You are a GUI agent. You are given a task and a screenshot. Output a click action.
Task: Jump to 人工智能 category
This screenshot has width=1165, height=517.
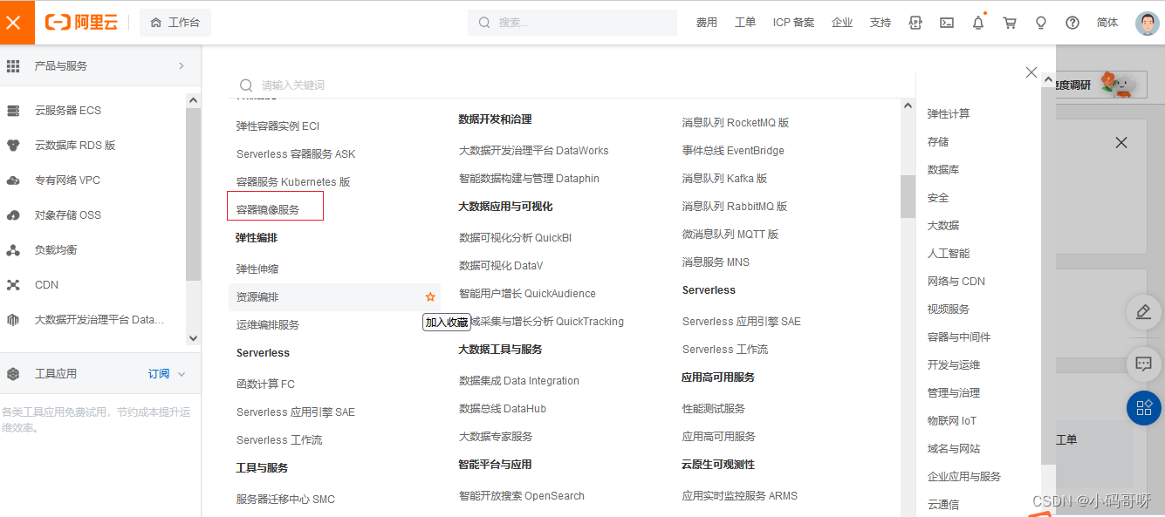949,254
